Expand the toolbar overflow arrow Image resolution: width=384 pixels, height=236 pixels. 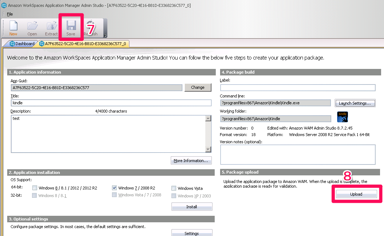(105, 36)
